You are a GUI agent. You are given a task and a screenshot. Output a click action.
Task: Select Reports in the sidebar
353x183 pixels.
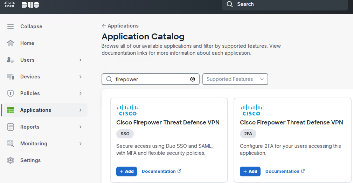[x=30, y=127]
